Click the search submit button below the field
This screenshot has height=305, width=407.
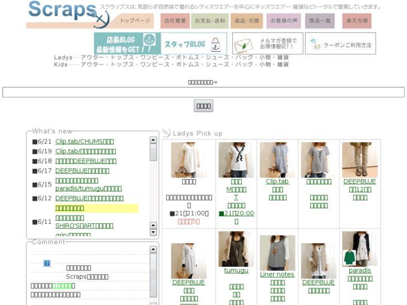pos(204,106)
